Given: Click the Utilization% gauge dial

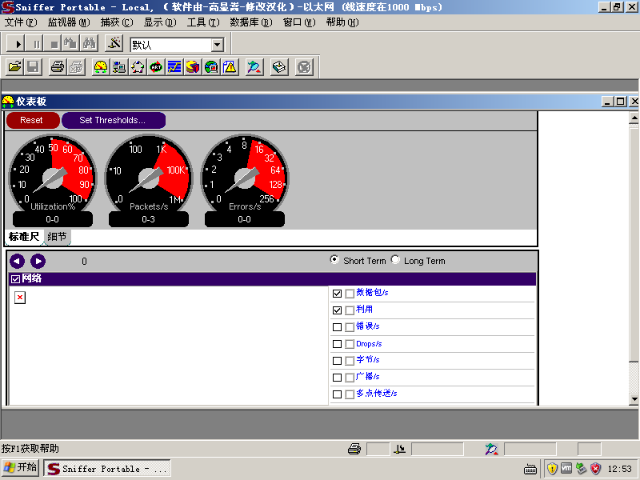Looking at the screenshot, I should coord(52,178).
